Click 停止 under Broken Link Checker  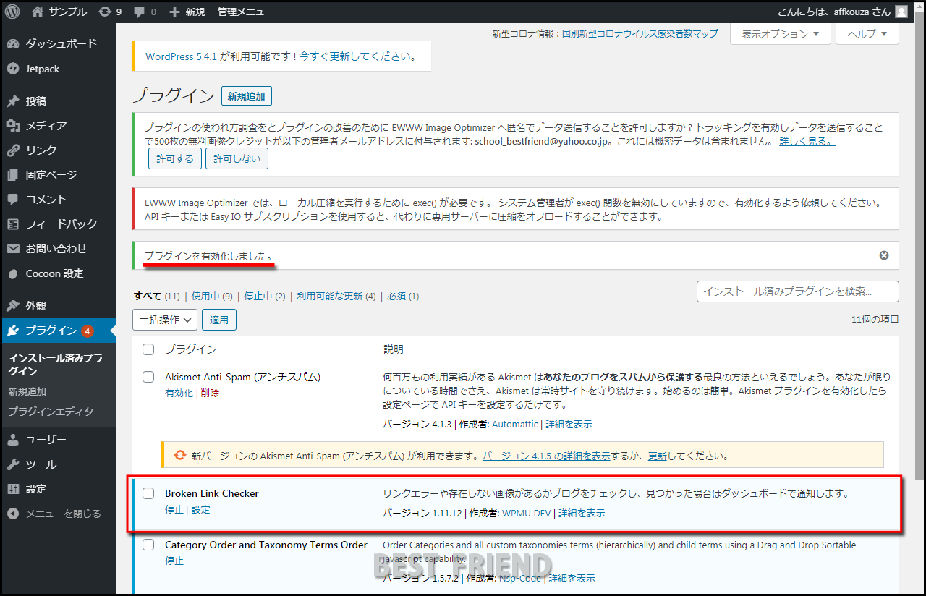click(174, 509)
